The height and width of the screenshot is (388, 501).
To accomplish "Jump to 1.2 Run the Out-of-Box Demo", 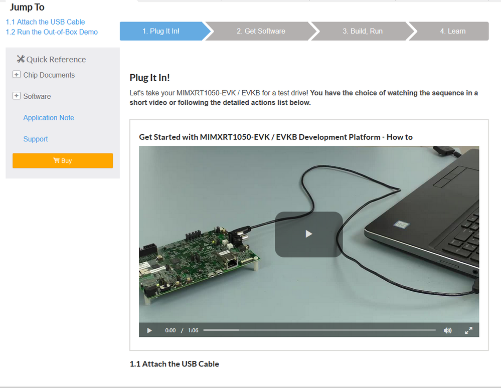I will click(52, 32).
